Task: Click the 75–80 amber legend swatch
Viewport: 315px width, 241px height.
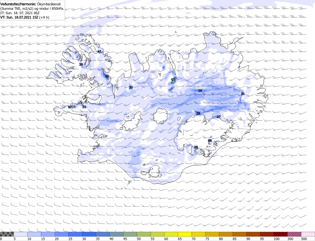Action: (212, 234)
